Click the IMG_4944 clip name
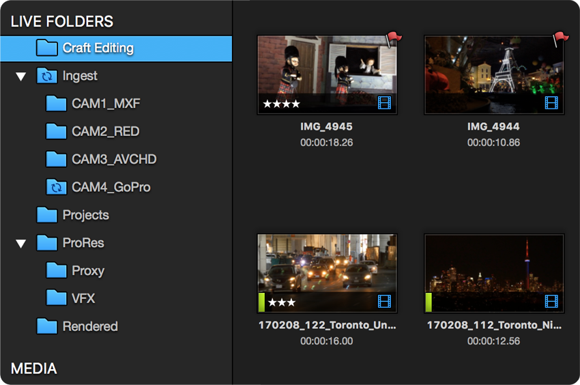The height and width of the screenshot is (385, 580). (493, 126)
